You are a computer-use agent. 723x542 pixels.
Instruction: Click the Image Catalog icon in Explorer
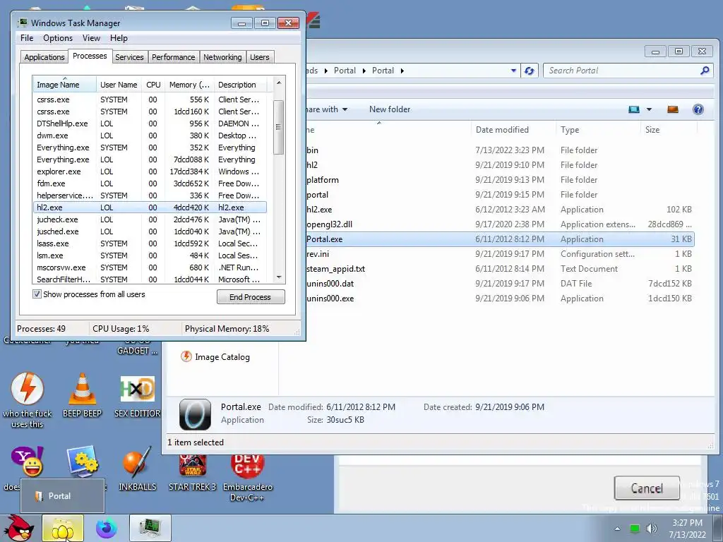pyautogui.click(x=186, y=356)
